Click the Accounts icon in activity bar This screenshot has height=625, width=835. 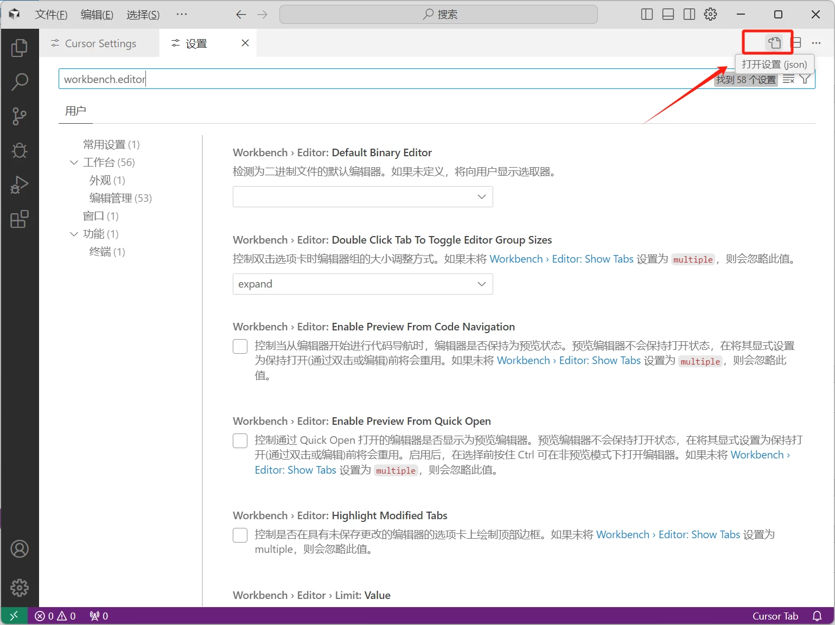20,549
